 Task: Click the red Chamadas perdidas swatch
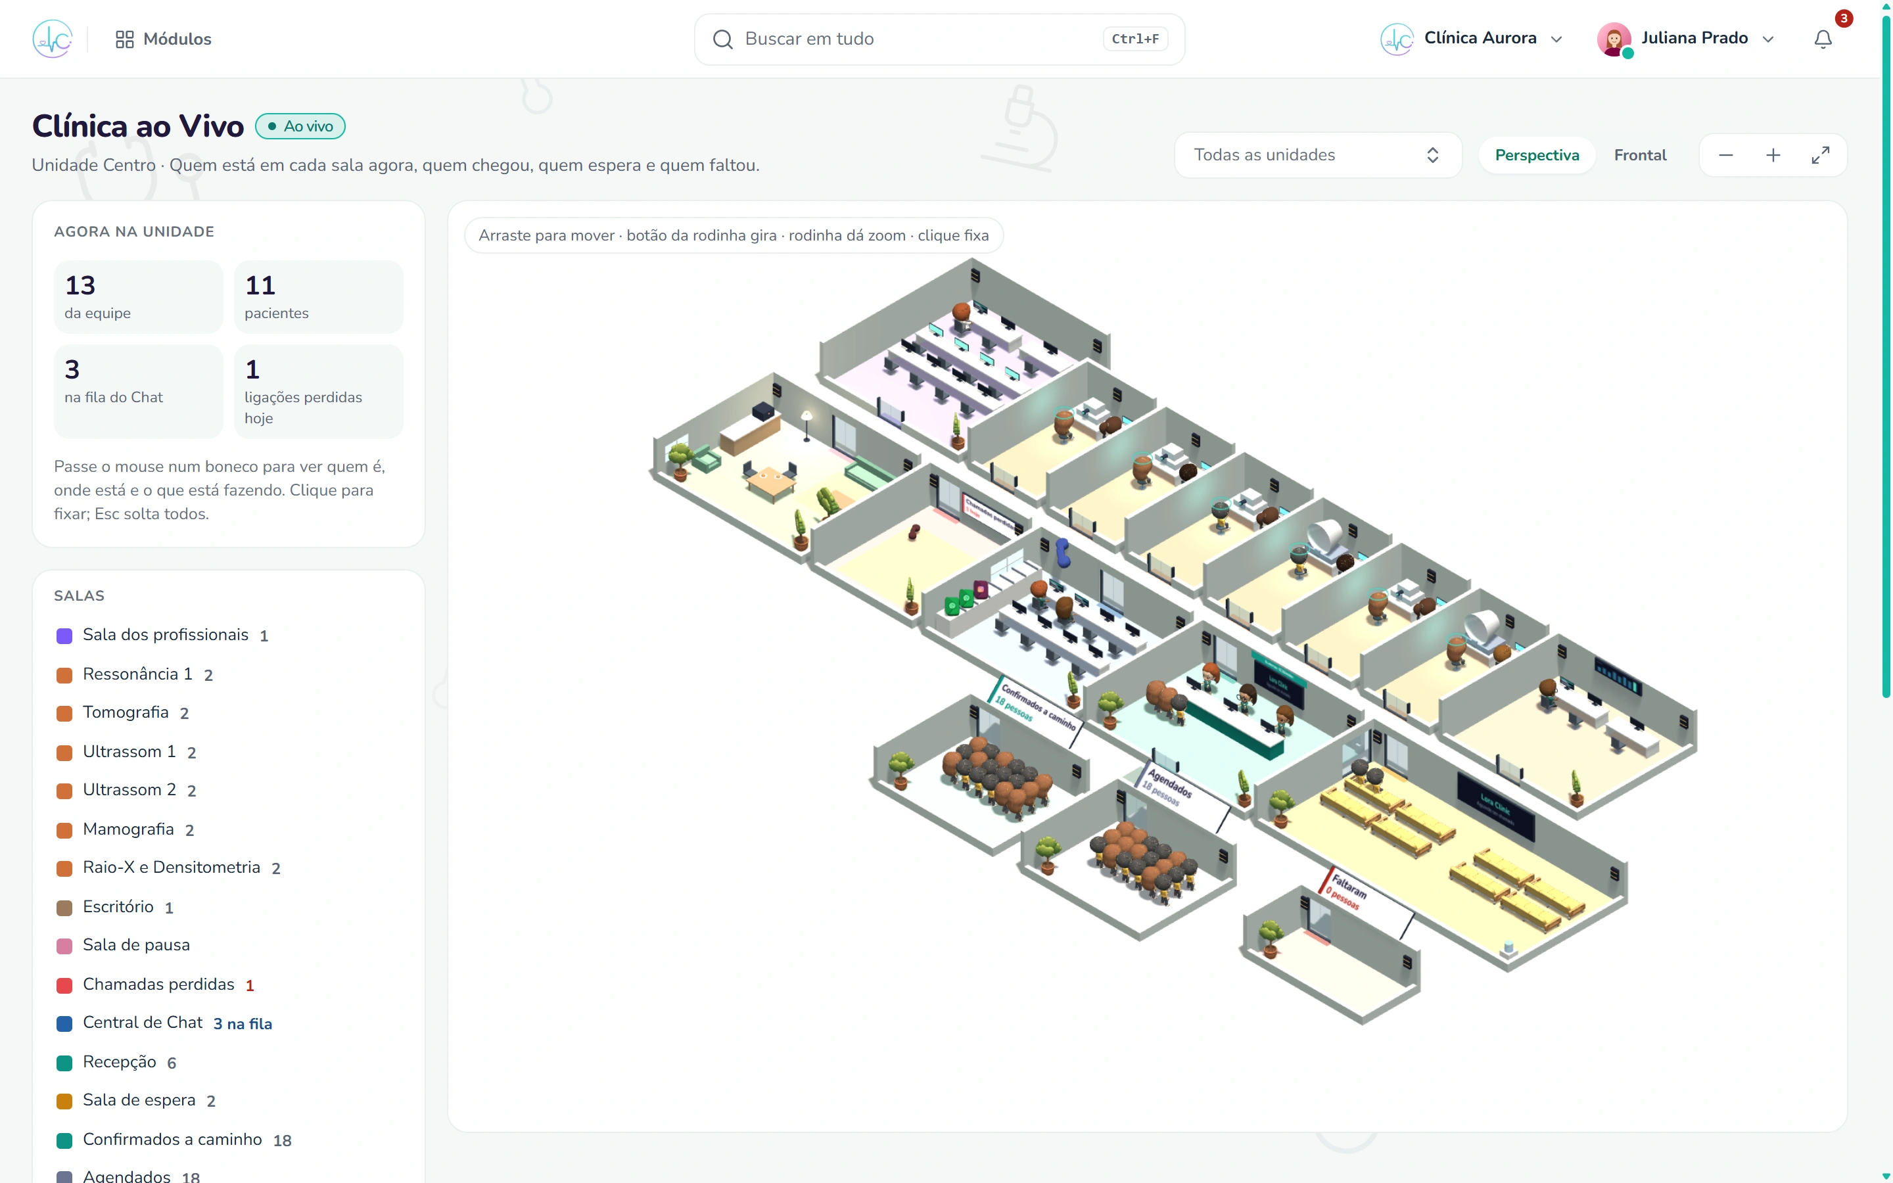point(64,985)
